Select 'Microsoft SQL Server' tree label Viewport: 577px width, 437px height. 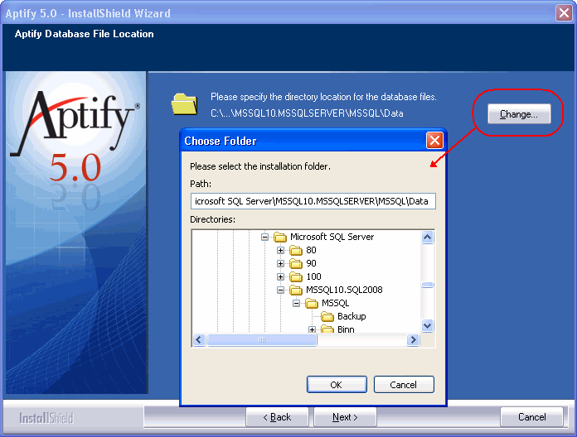[x=332, y=237]
